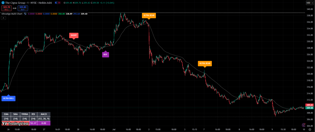Click the 309.78 SELL button
Screen dimensions: 315x132
[x=6, y=8]
